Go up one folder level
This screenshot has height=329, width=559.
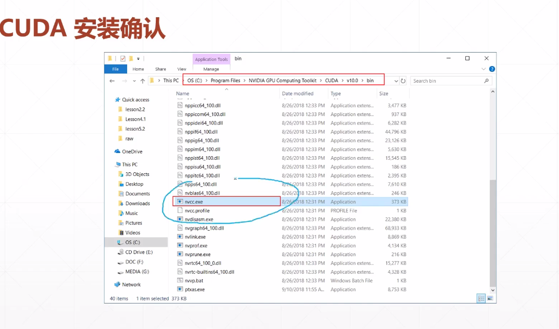pos(143,81)
